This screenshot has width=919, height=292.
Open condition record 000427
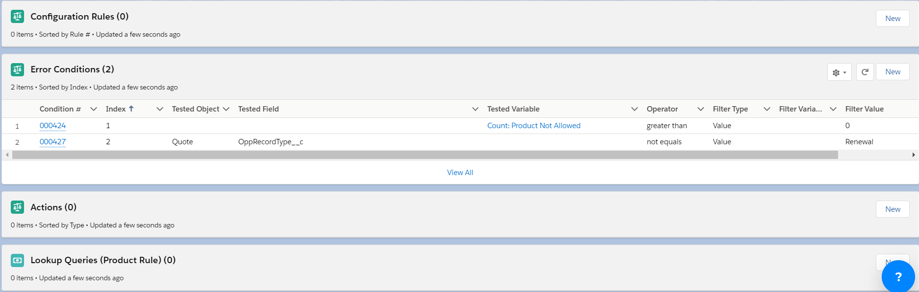[52, 142]
